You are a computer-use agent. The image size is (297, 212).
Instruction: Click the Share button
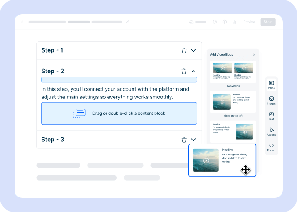tap(268, 22)
